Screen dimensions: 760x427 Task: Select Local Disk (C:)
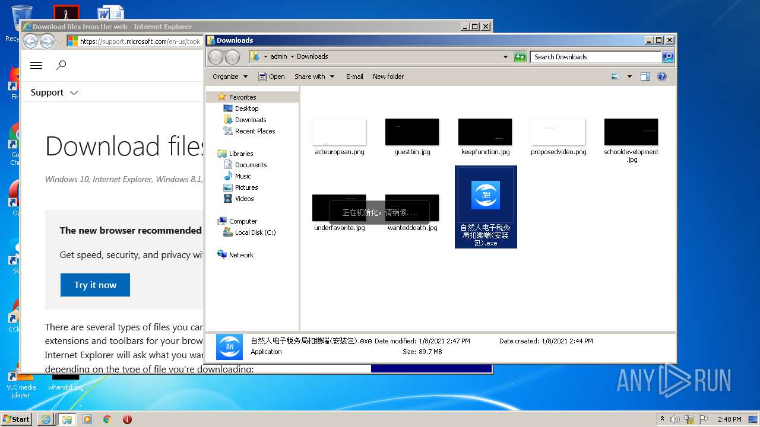(255, 232)
